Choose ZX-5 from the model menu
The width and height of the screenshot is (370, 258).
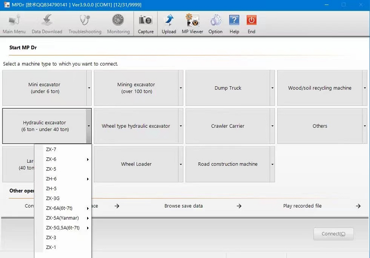click(x=63, y=169)
